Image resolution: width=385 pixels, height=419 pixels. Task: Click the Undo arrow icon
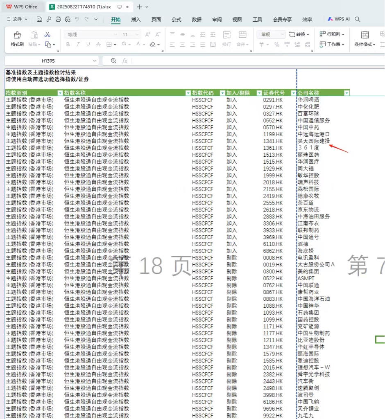coord(77,19)
